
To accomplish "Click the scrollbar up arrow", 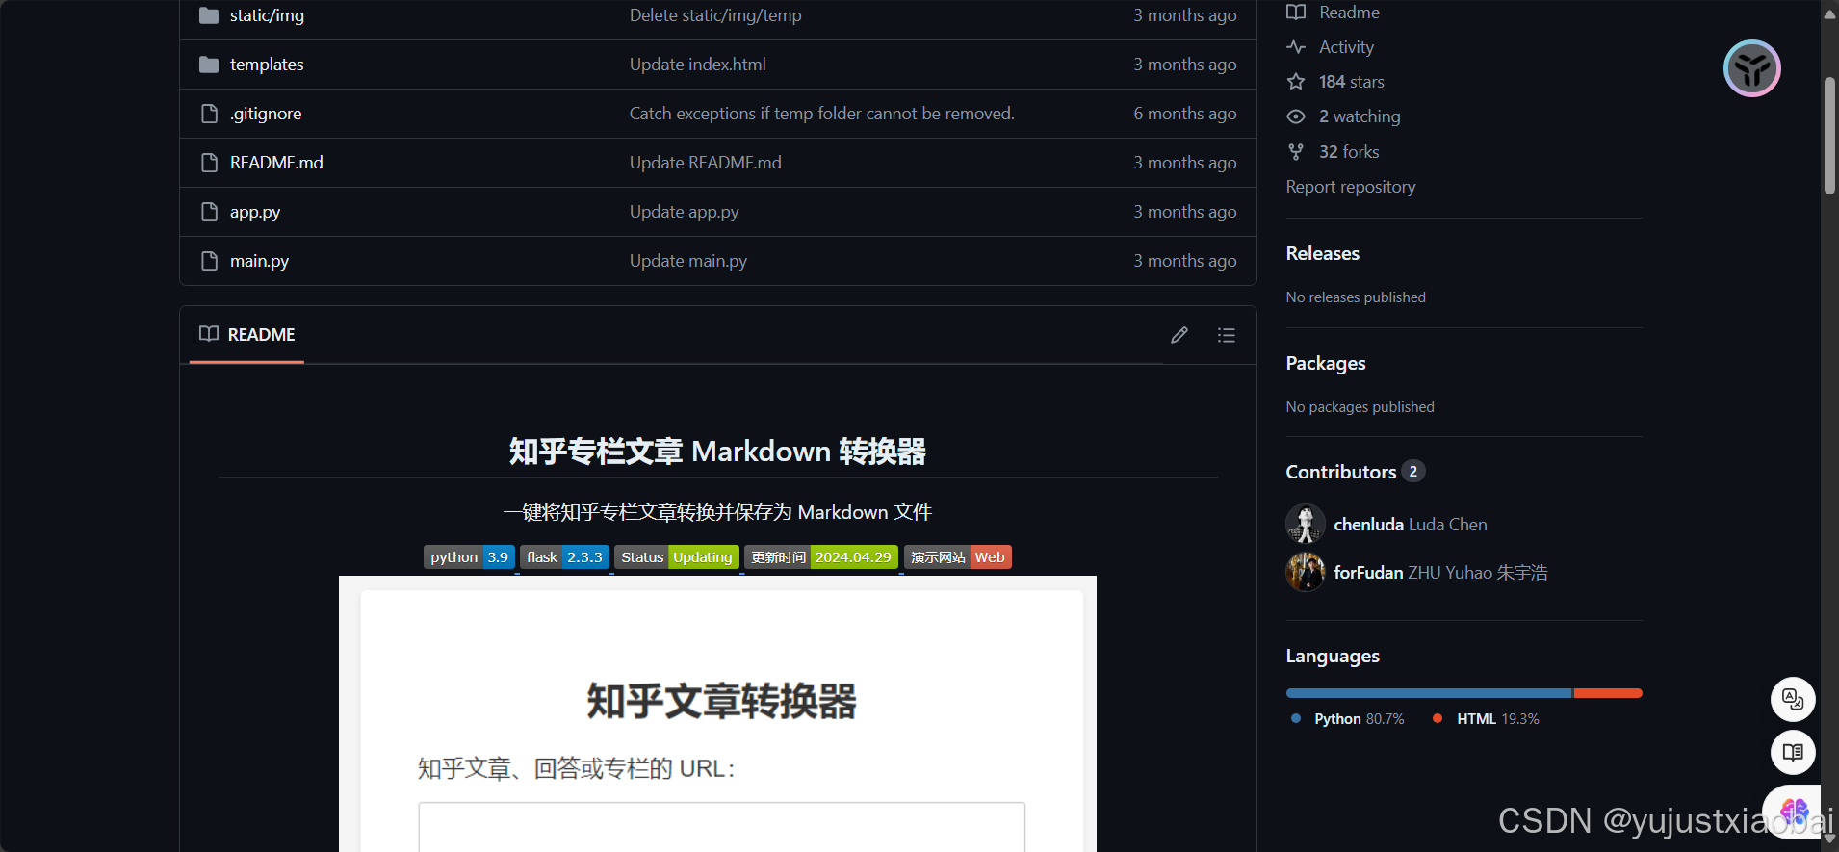I will click(x=1829, y=13).
